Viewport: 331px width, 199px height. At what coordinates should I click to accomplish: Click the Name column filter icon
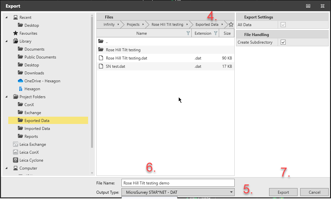coord(188,33)
